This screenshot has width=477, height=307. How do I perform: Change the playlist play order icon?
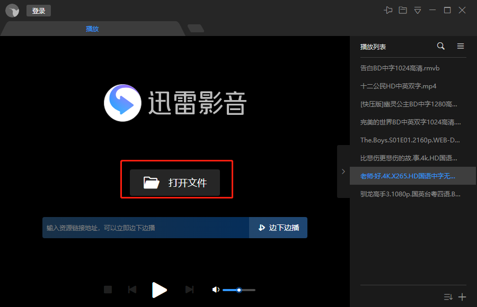448,296
